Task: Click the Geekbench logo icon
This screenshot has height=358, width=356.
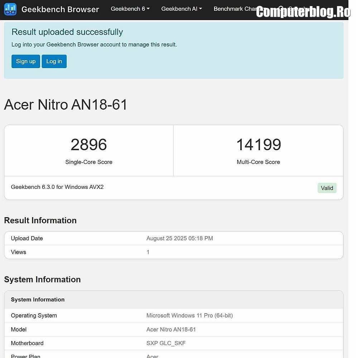Action: coord(10,9)
